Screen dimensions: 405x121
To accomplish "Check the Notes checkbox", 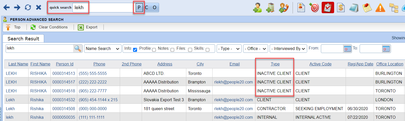I will coord(172,50).
